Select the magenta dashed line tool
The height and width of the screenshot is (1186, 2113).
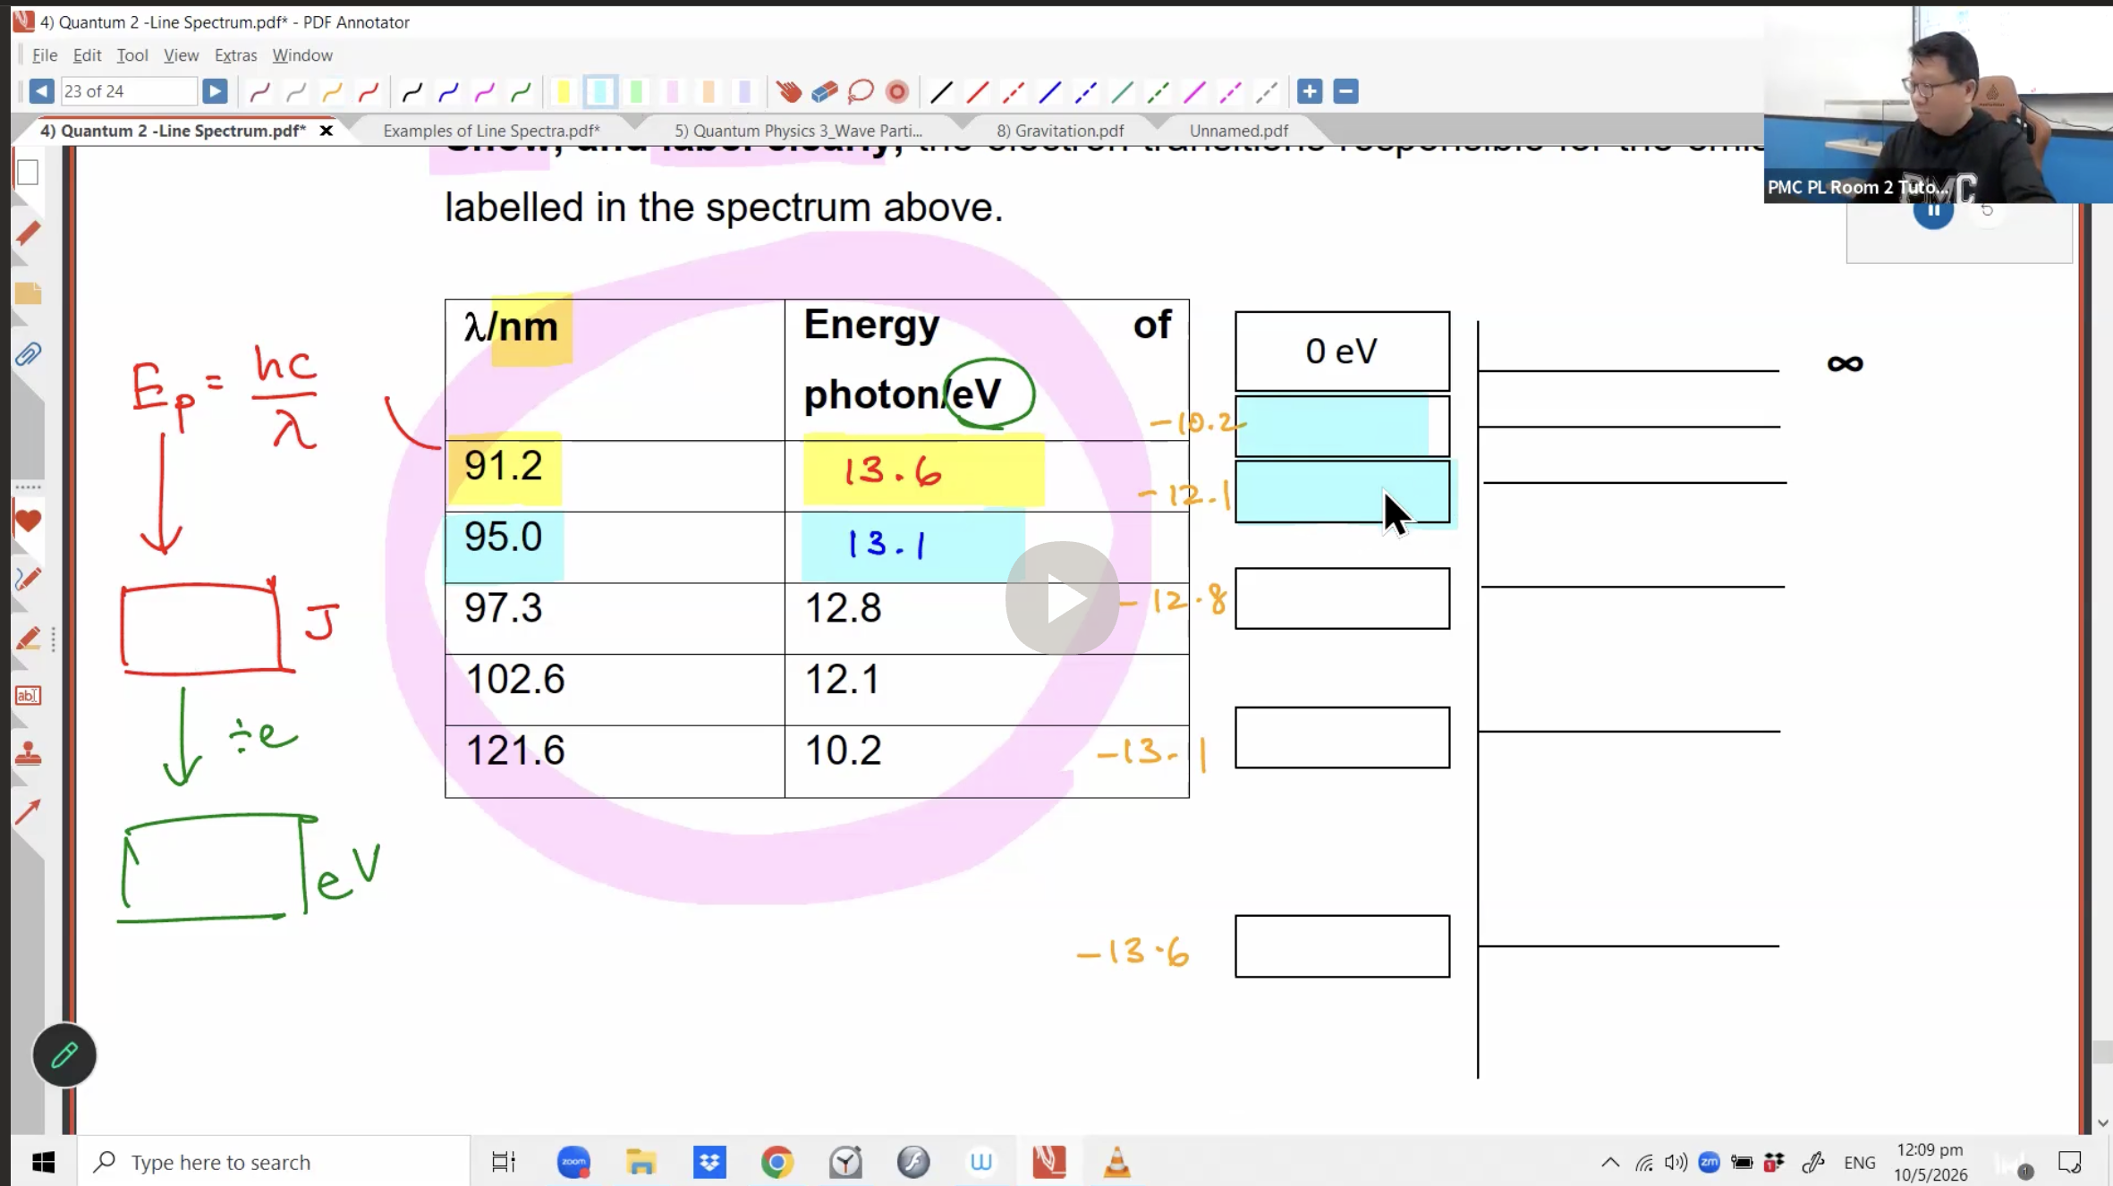pos(1231,91)
